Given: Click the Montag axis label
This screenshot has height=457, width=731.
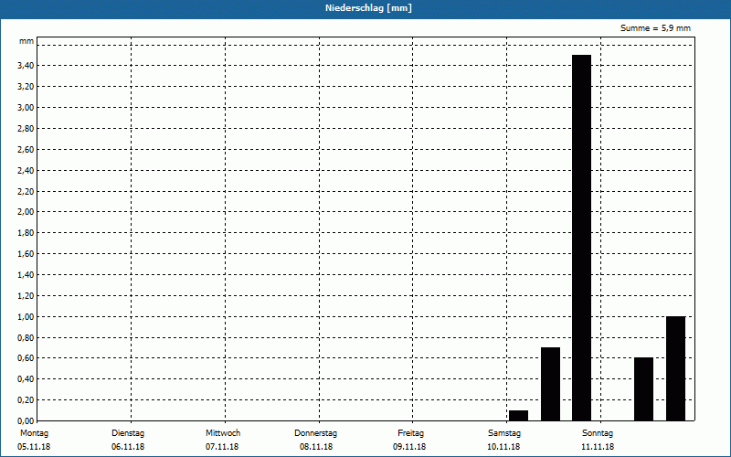Looking at the screenshot, I should pyautogui.click(x=34, y=433).
